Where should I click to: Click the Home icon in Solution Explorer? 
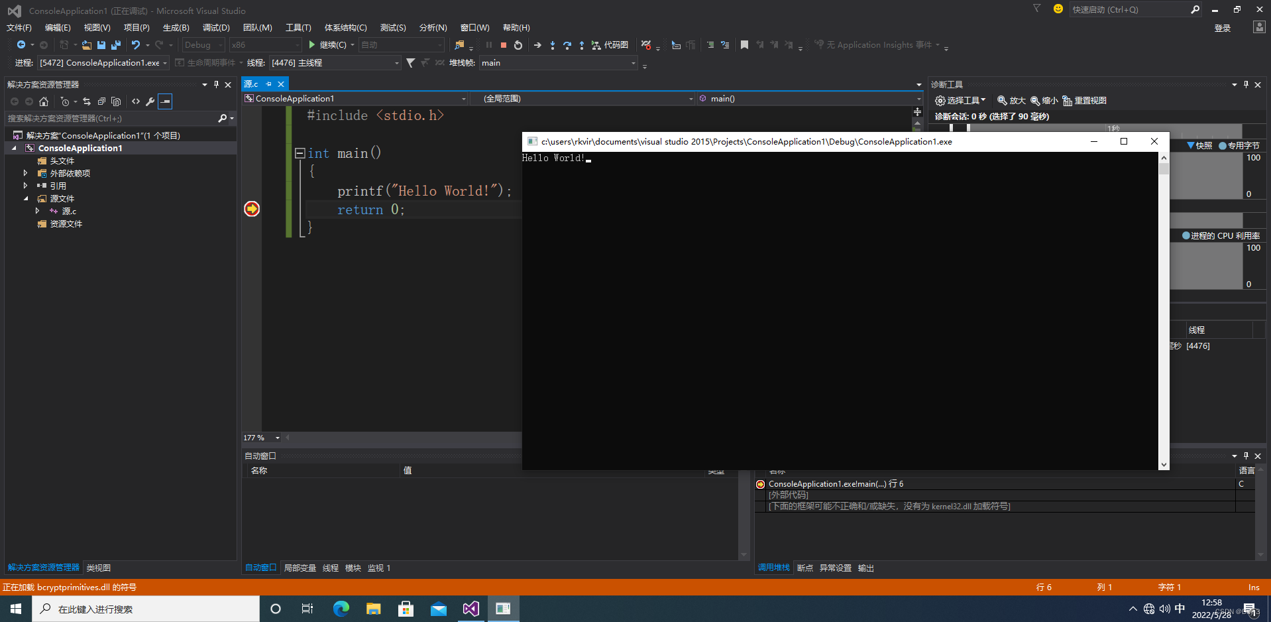44,101
